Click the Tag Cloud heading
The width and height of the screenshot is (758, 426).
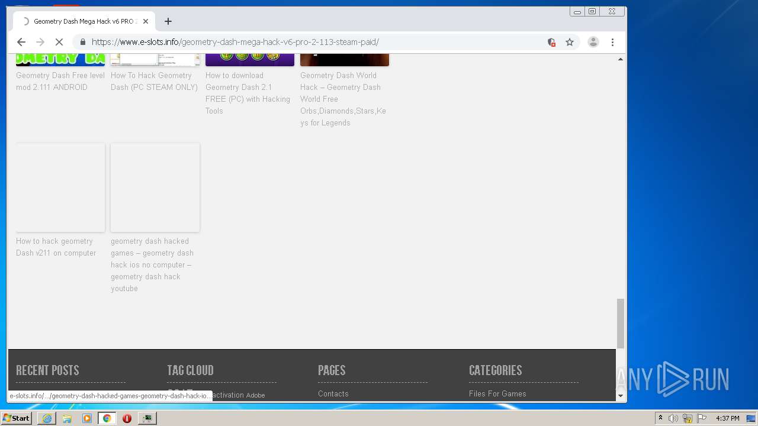[190, 370]
